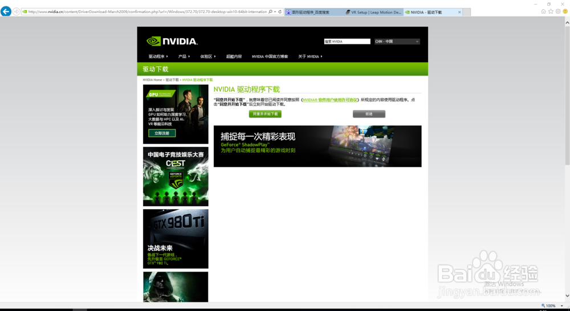570x311 pixels.
Task: Open the ShadowPlay 捕捉每一次精彩表现 banner
Action: point(317,146)
